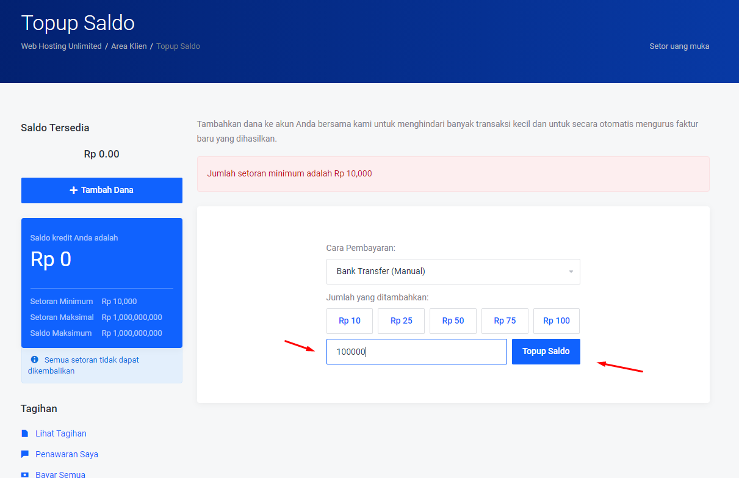Screen dimensions: 739x478
Task: Go to Web Hosting Unlimited breadcrumb
Action: (61, 46)
